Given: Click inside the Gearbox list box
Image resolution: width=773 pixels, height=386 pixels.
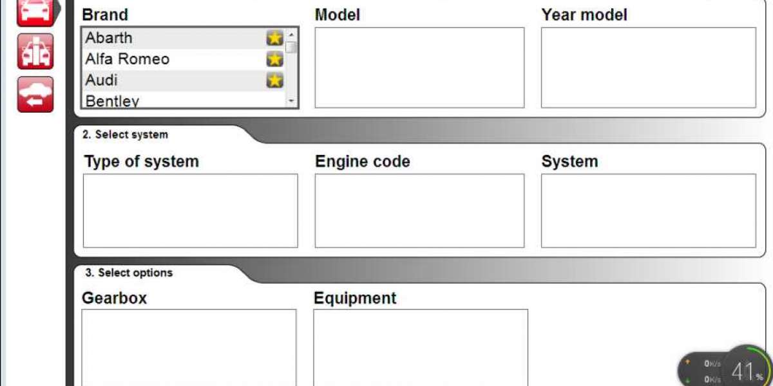Looking at the screenshot, I should click(x=189, y=347).
